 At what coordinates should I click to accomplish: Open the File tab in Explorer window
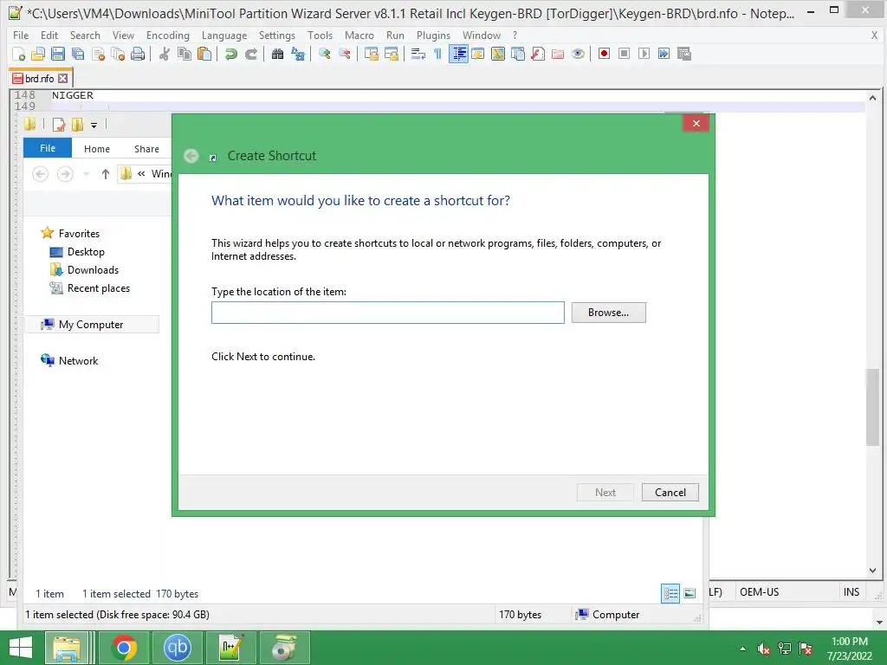pos(48,148)
